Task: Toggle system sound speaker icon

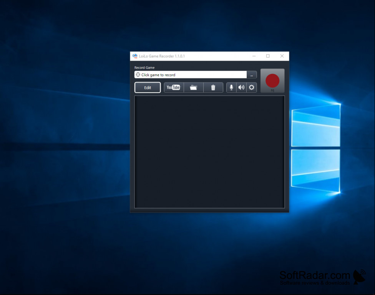Action: pos(241,87)
